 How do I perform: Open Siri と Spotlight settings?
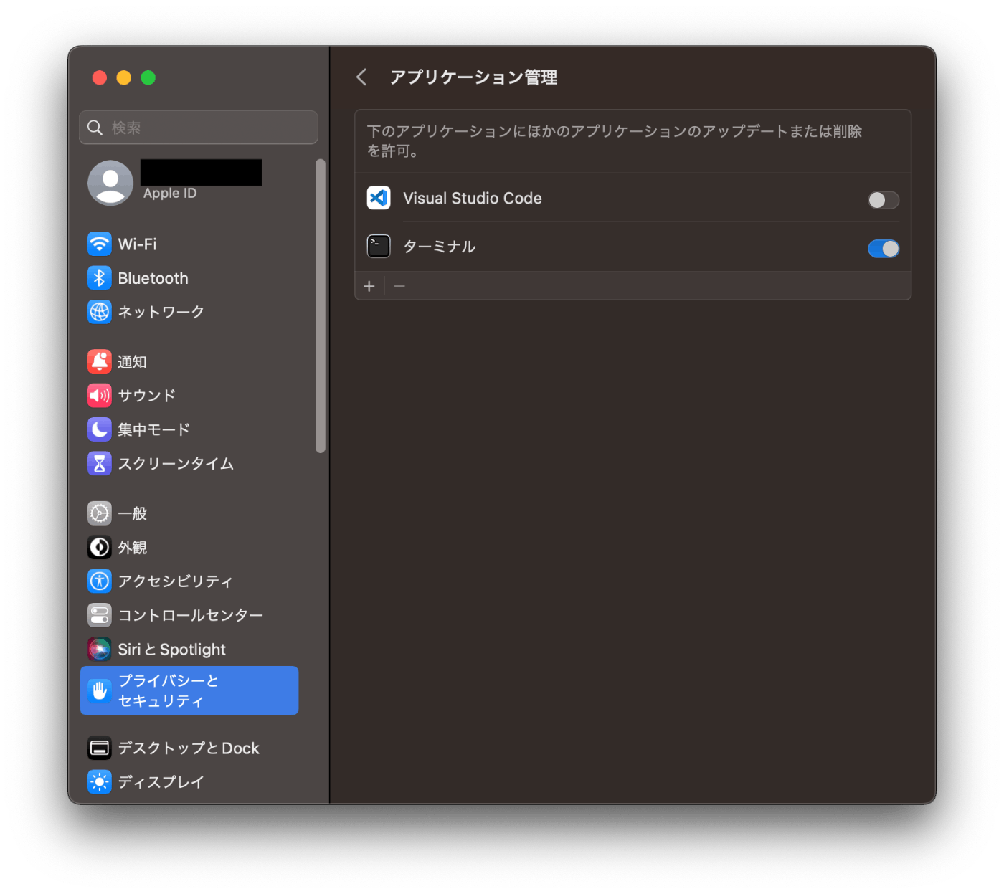click(x=189, y=649)
